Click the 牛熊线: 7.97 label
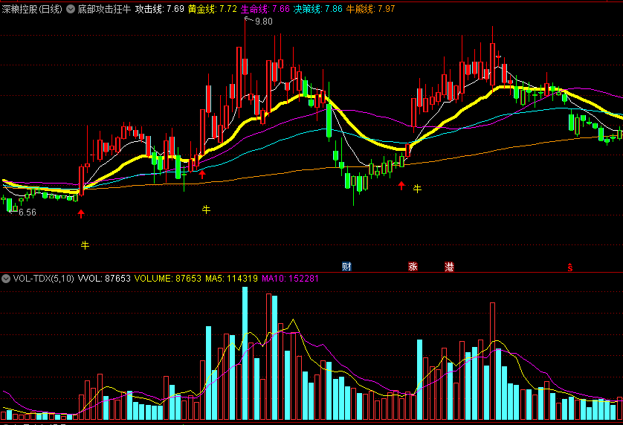Screen dimensions: 623x425 (370, 9)
